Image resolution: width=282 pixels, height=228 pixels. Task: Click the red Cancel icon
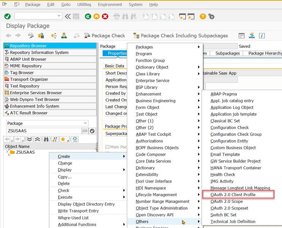click(x=105, y=17)
